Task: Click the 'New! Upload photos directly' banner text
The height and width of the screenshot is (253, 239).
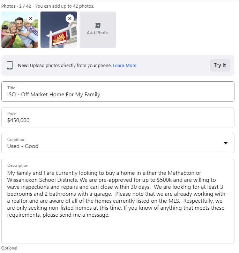Action: [65, 65]
